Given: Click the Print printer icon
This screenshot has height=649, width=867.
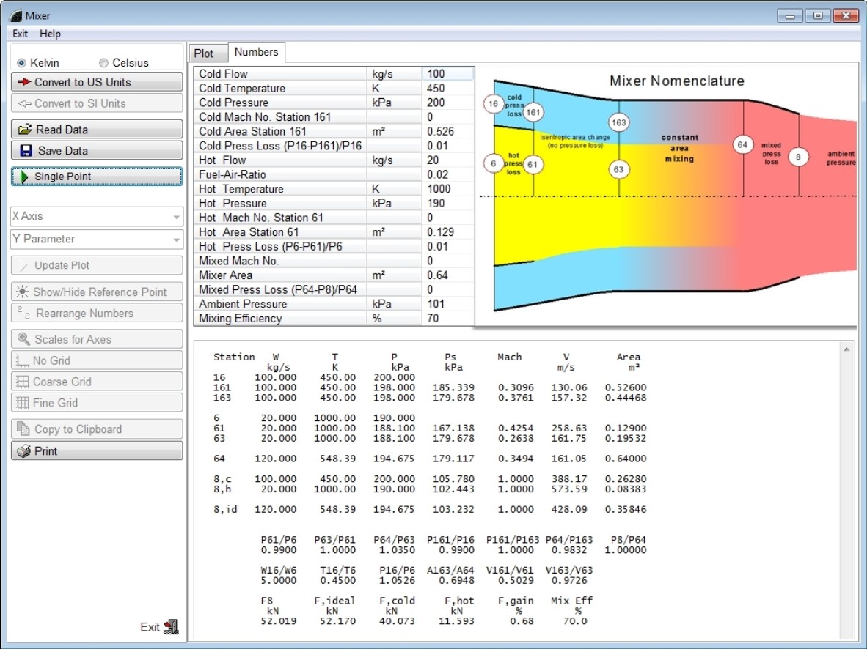Looking at the screenshot, I should [24, 451].
